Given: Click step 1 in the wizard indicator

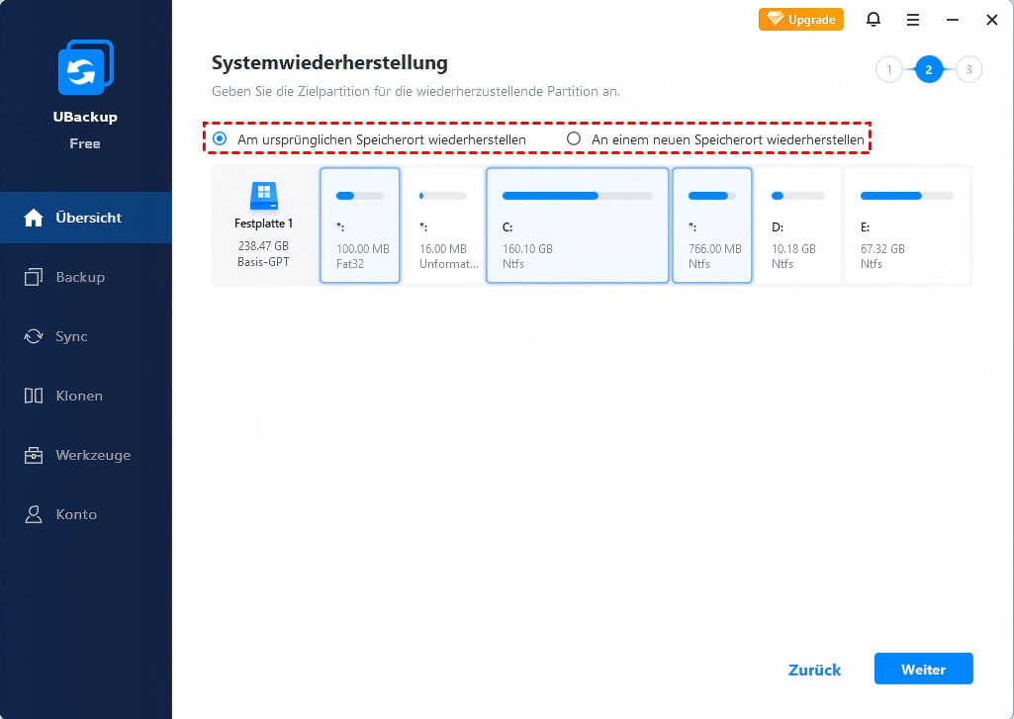Looking at the screenshot, I should [888, 69].
